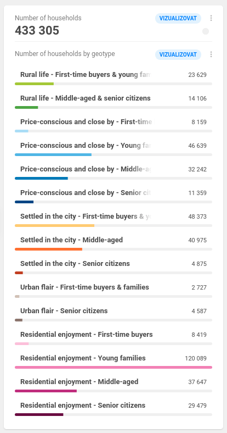227x433 pixels.
Task: Click the pink Young families progress bar
Action: pyautogui.click(x=113, y=367)
